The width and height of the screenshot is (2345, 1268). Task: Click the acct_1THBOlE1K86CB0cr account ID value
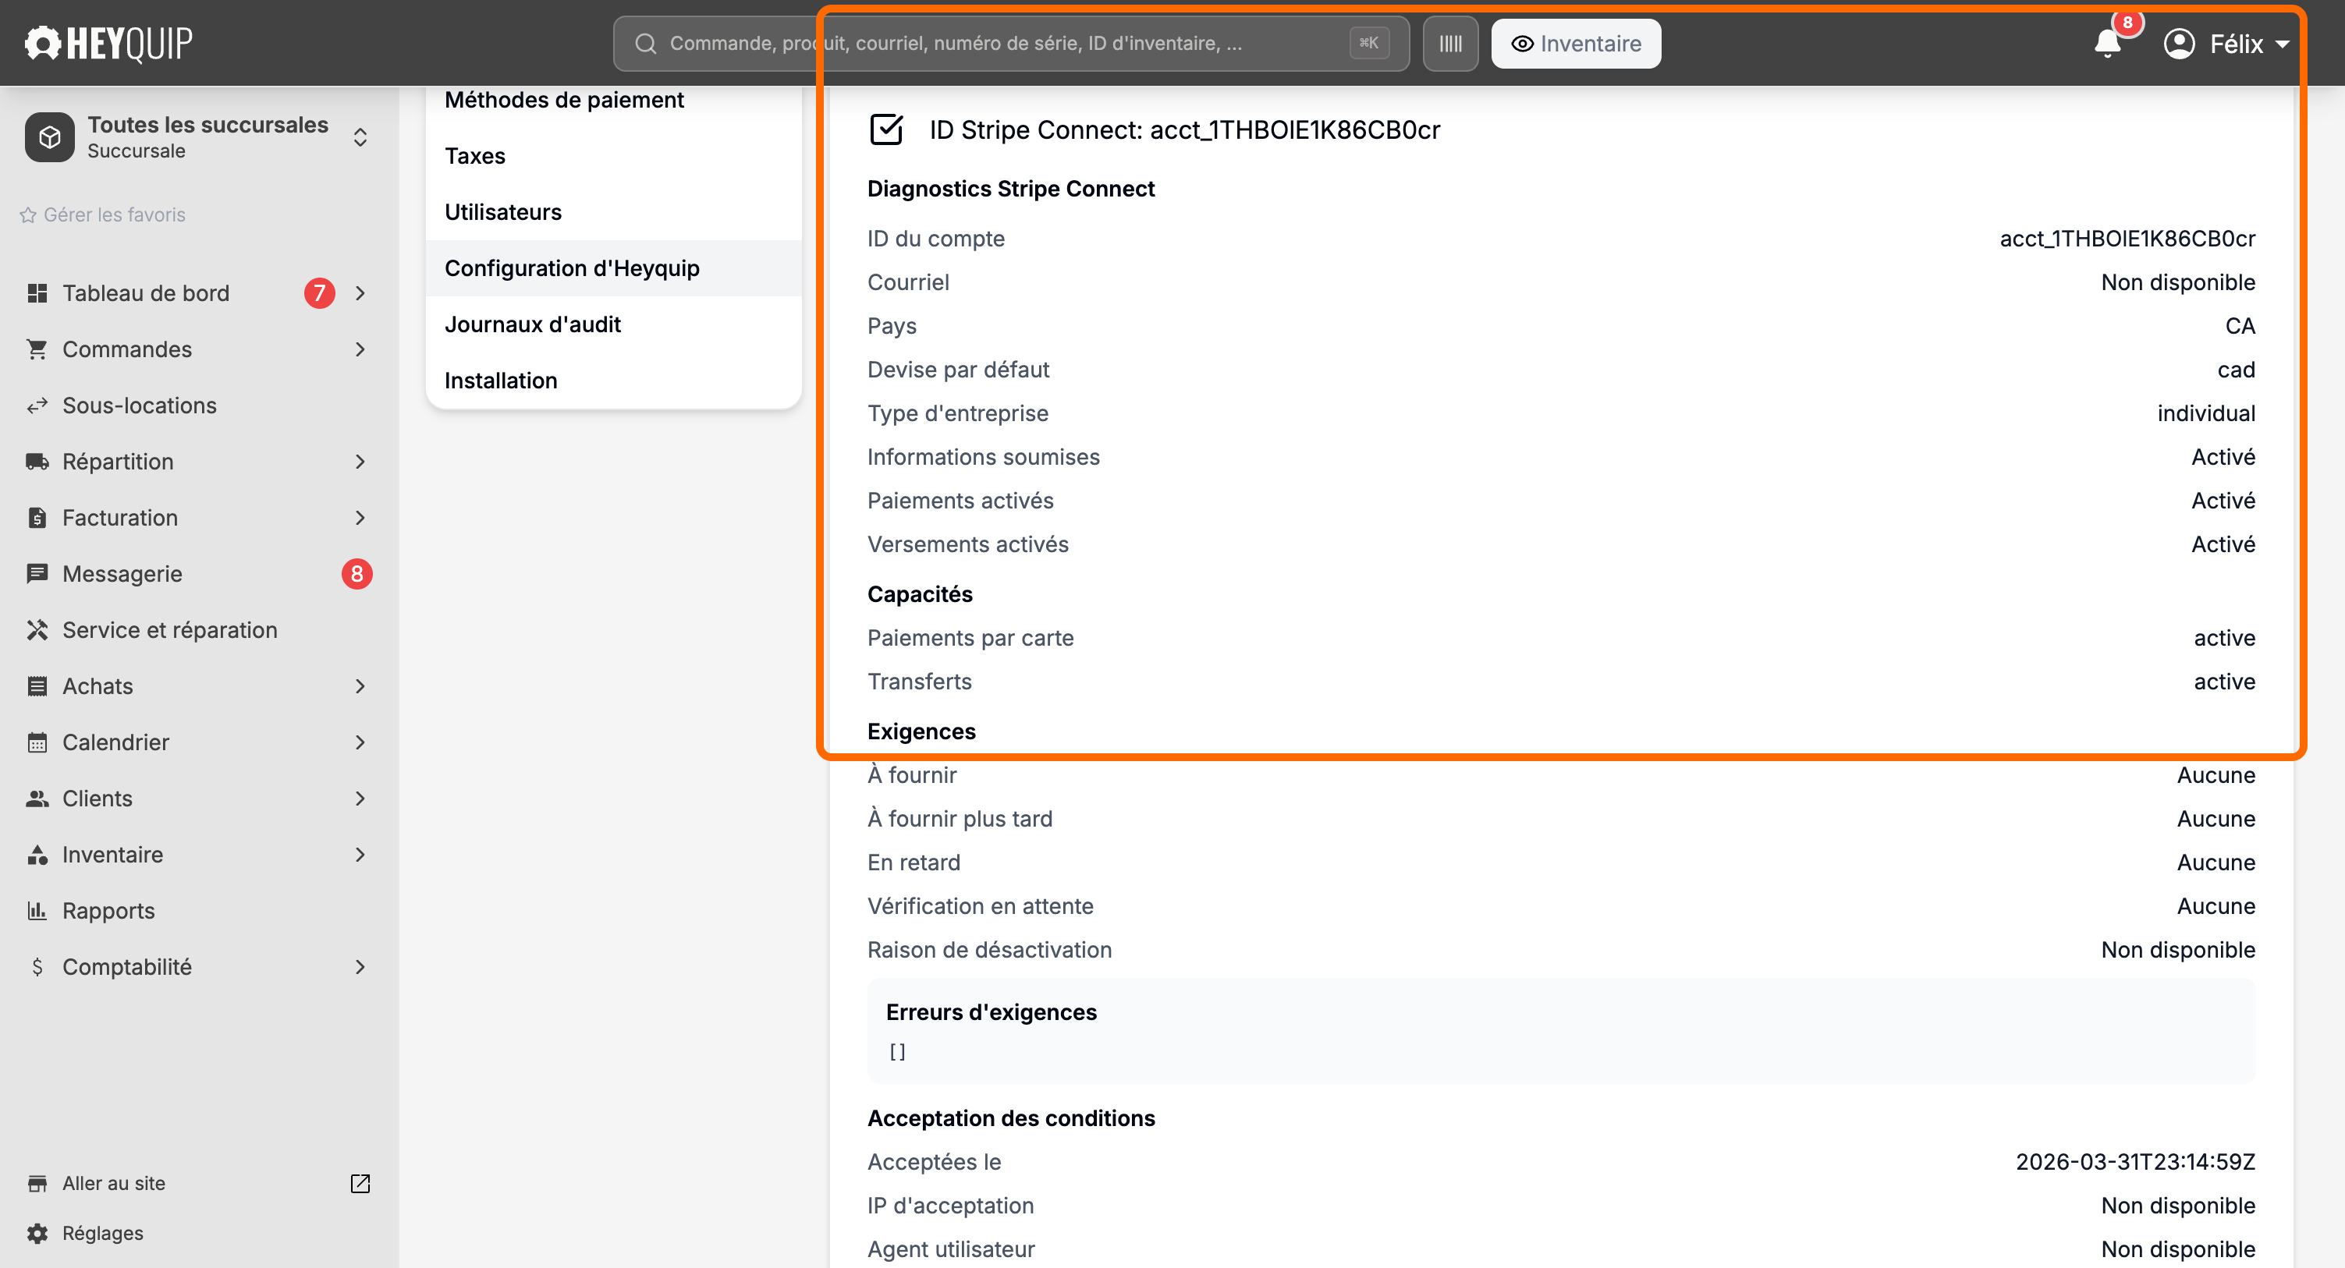click(x=2127, y=239)
